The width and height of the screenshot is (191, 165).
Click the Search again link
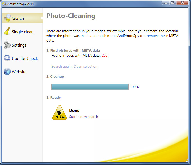click(x=61, y=66)
